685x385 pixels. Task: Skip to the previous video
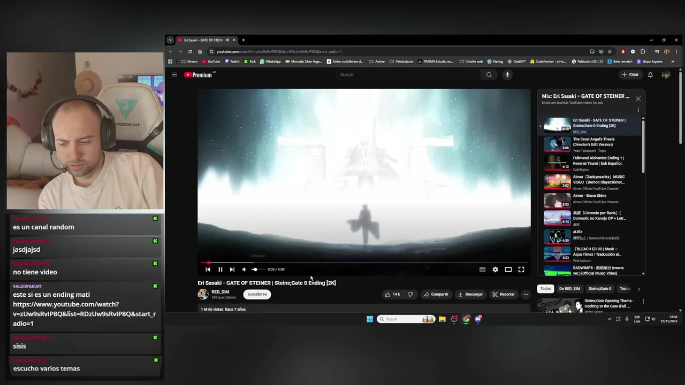(x=208, y=269)
